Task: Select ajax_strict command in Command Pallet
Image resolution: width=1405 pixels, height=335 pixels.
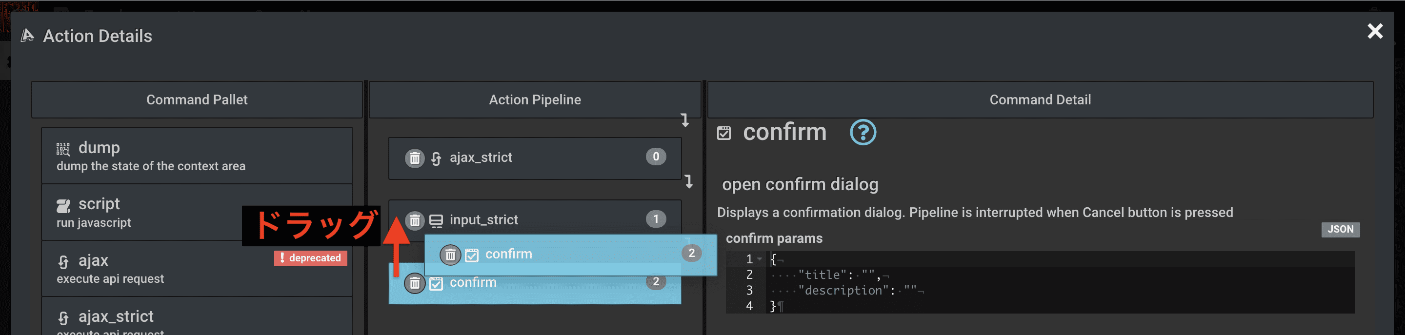Action: pyautogui.click(x=197, y=316)
